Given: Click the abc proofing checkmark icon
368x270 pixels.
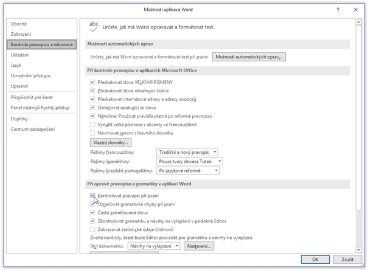Looking at the screenshot, I should [94, 27].
